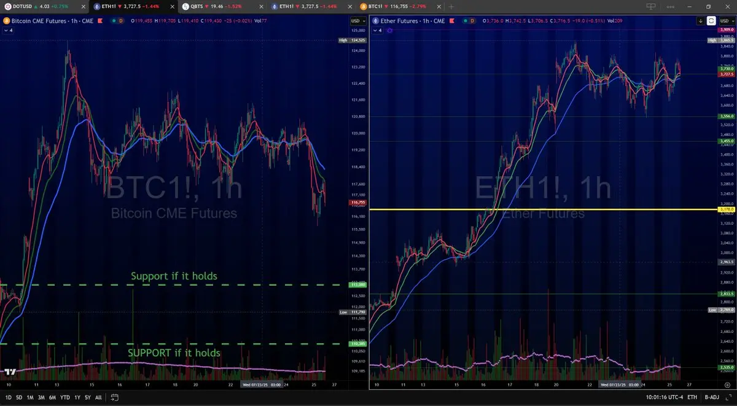737x406 pixels.
Task: Click the Bitcoin CME Futures symbol title
Action: click(51, 20)
